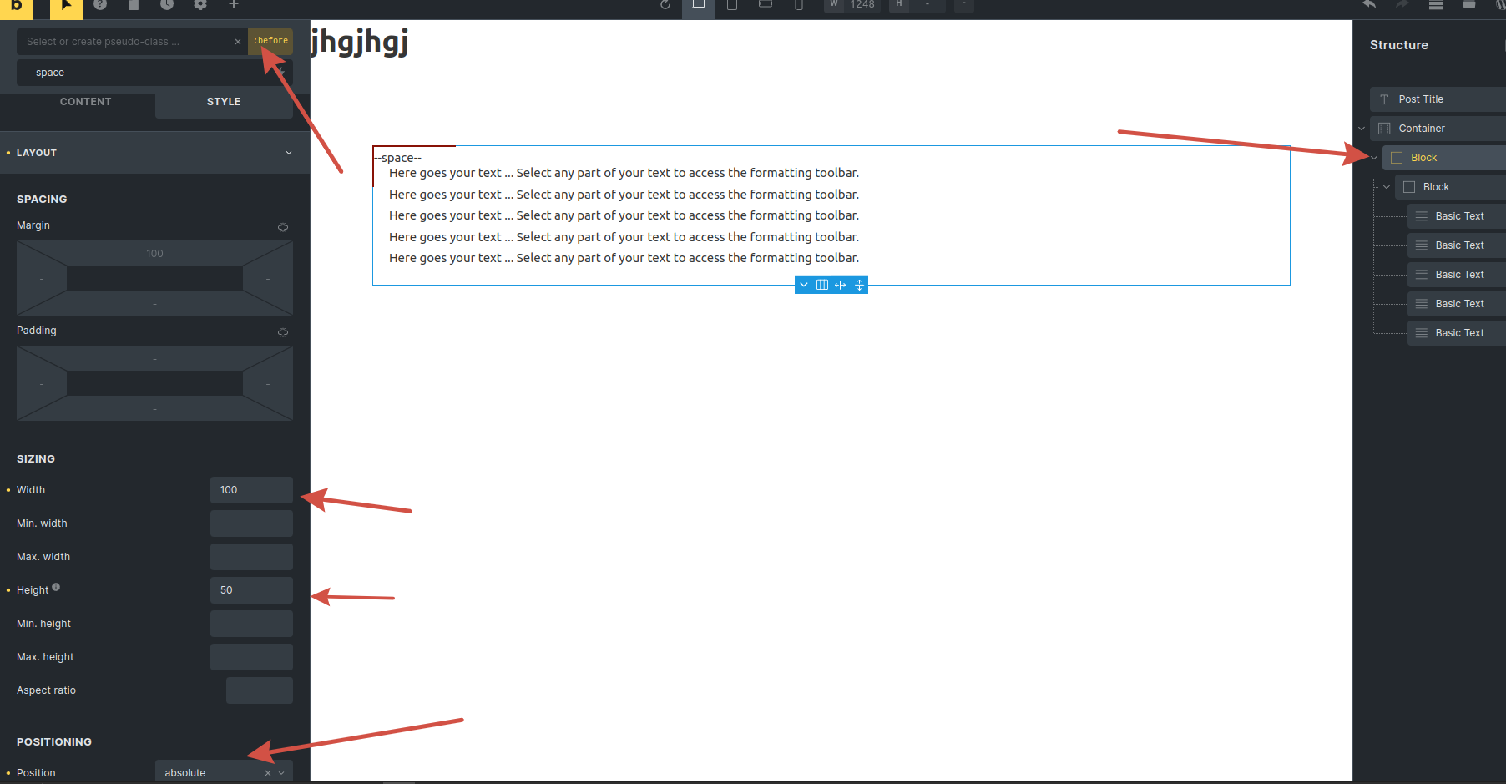The image size is (1506, 784).
Task: Toggle the Margin link-sides icon
Action: (x=283, y=227)
